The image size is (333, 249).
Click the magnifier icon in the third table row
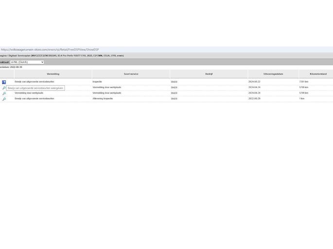4,93
